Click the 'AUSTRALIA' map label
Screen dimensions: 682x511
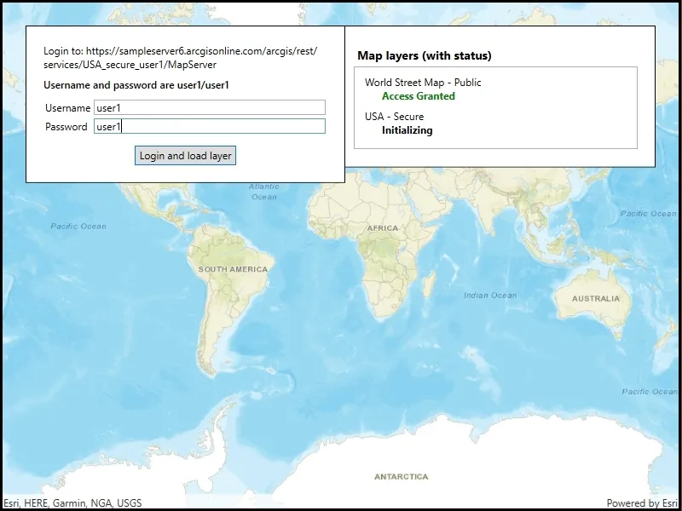[595, 299]
